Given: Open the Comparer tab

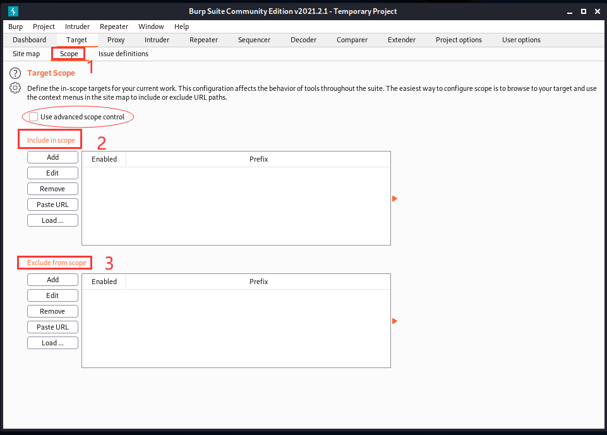Looking at the screenshot, I should click(x=352, y=40).
